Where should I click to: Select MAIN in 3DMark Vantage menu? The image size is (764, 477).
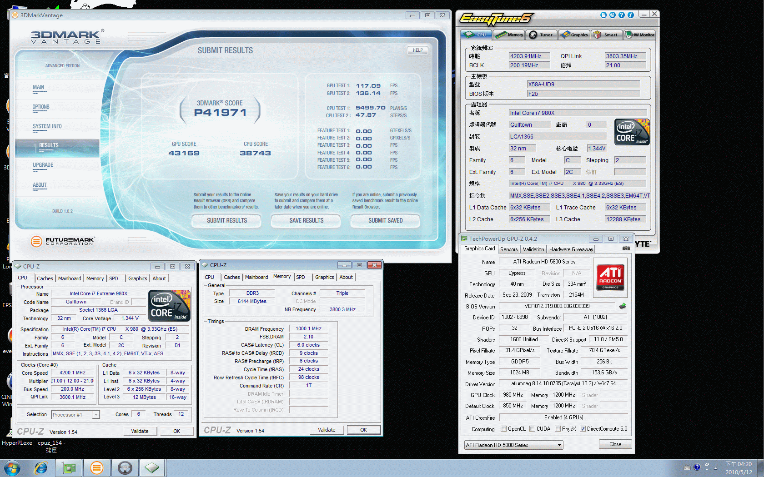(x=39, y=87)
